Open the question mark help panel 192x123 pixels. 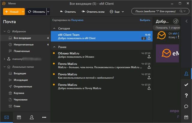(x=186, y=95)
